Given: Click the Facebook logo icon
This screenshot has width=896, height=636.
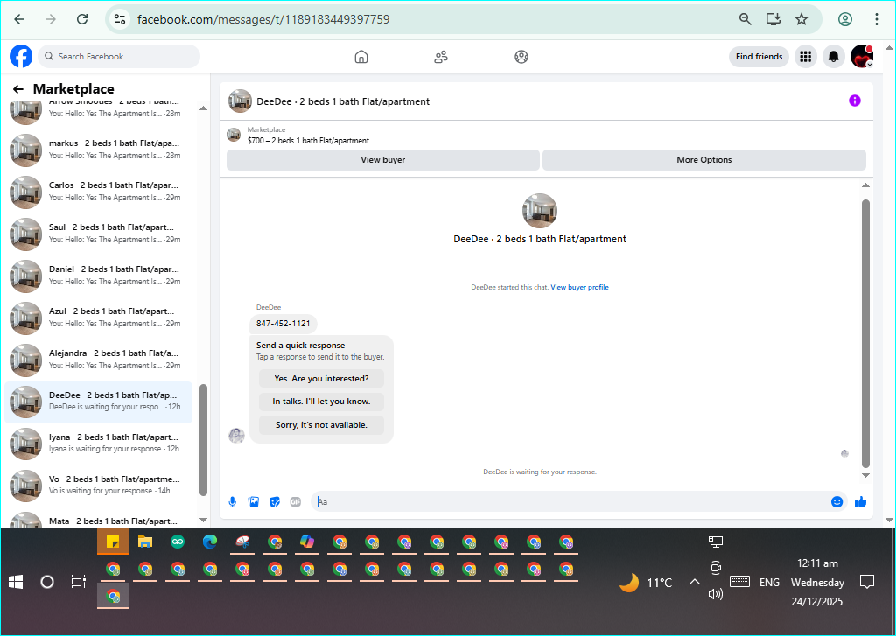Looking at the screenshot, I should point(21,57).
